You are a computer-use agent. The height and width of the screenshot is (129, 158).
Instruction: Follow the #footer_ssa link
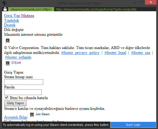[141, 53]
